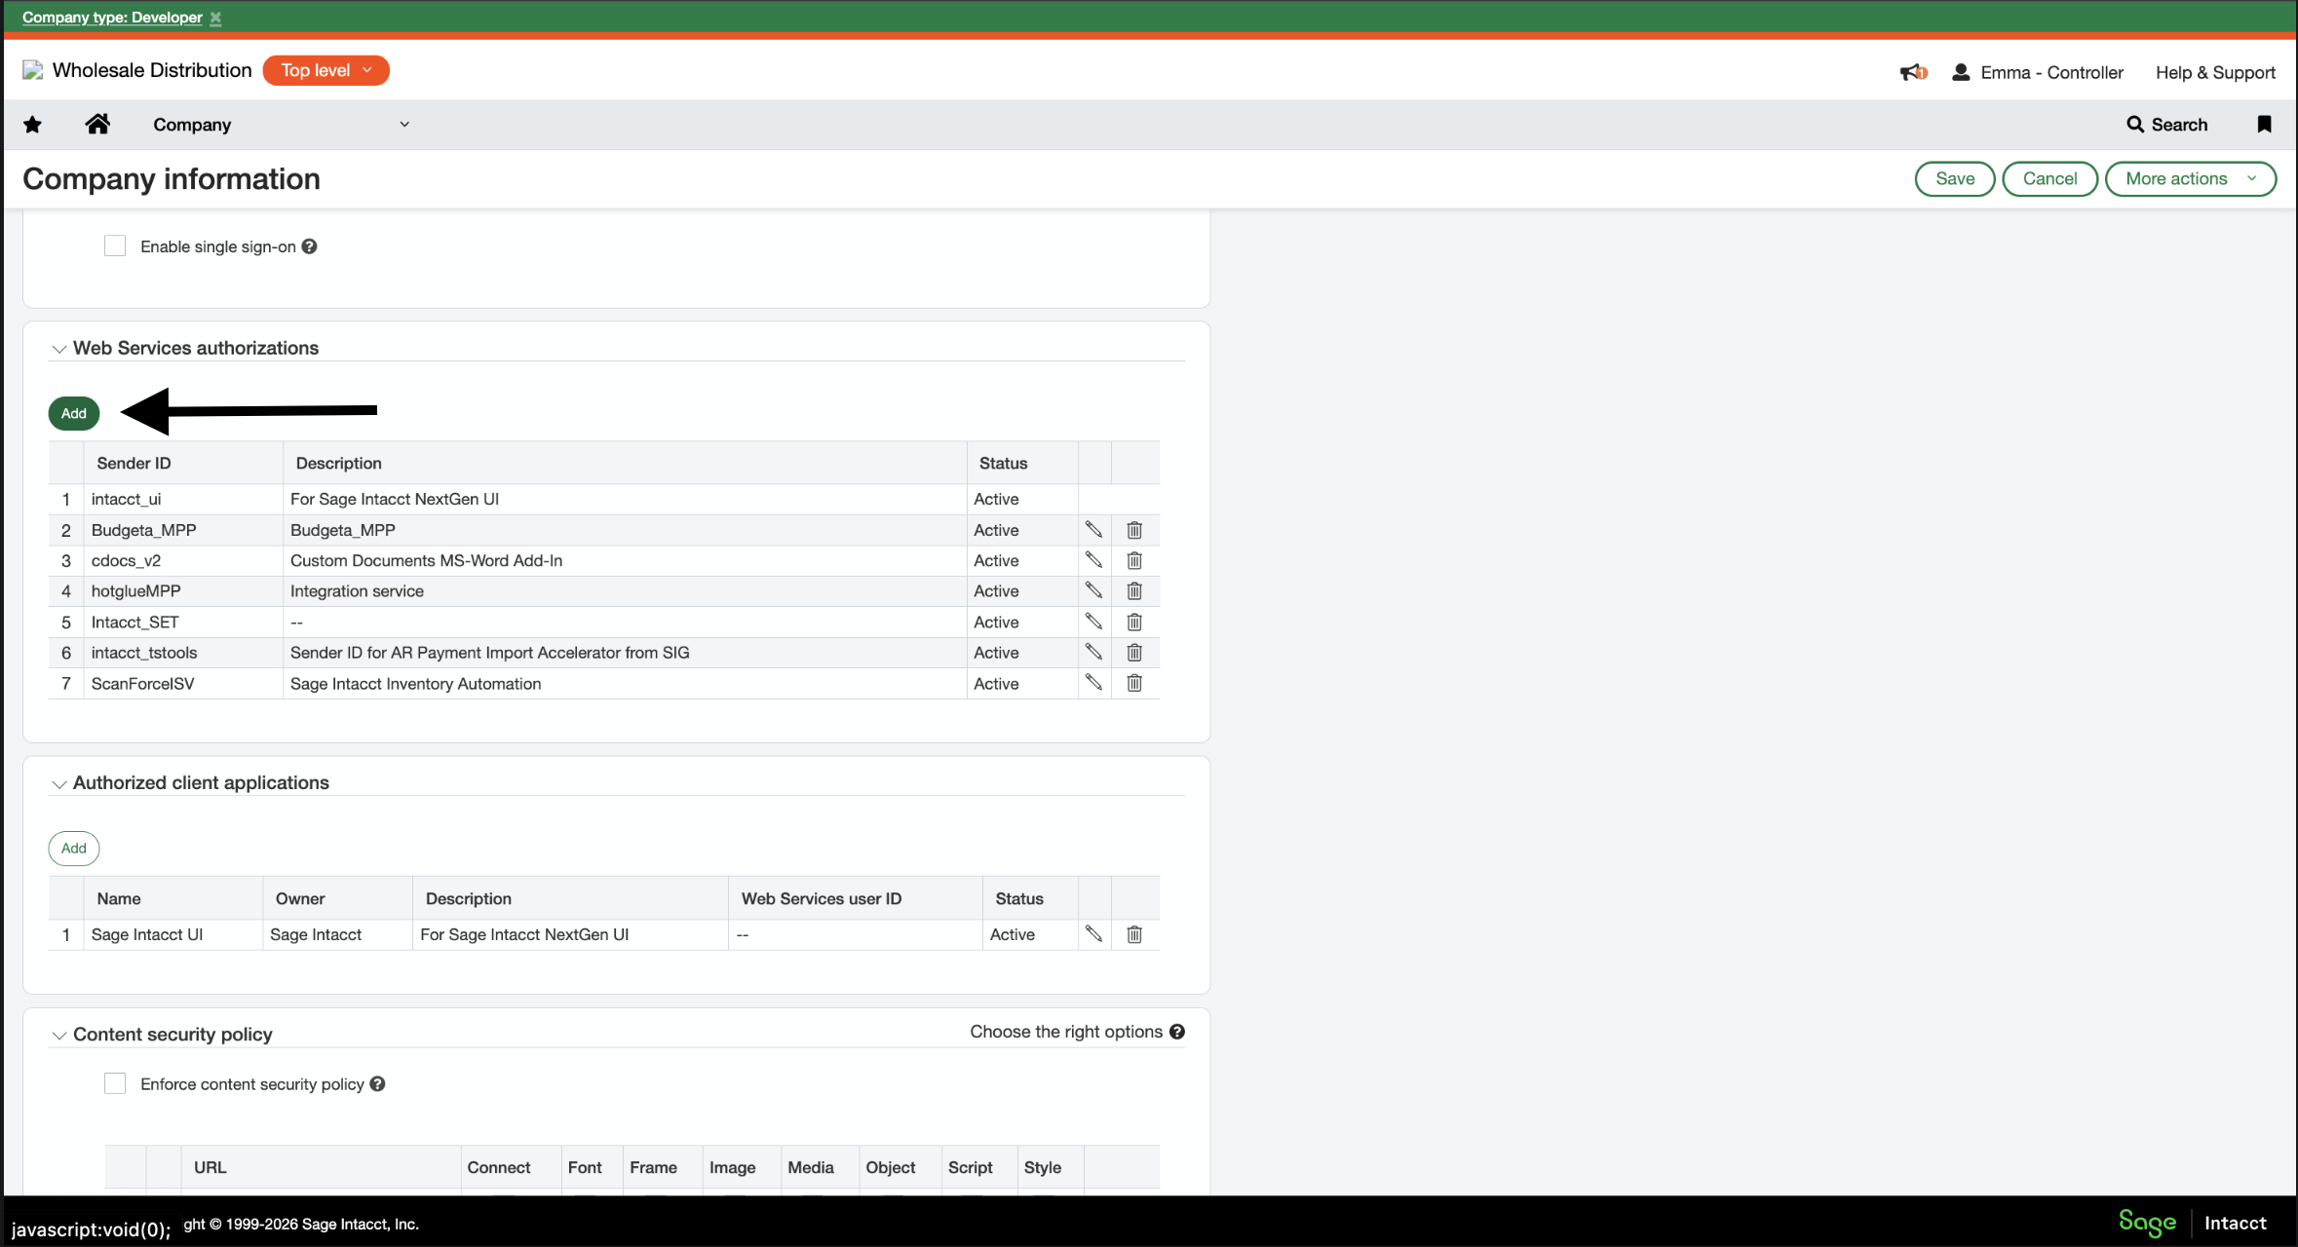Viewport: 2298px width, 1247px height.
Task: Collapse the Web Services authorizations section
Action: [59, 349]
